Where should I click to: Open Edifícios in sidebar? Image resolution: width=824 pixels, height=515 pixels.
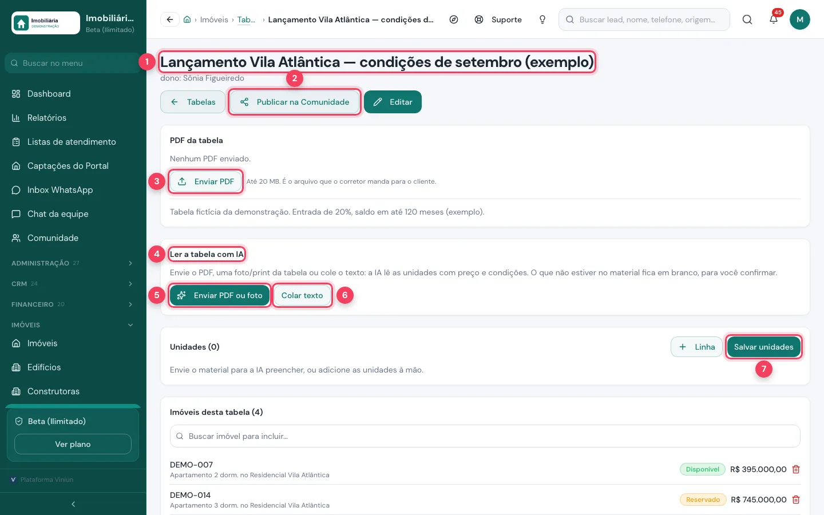73,367
